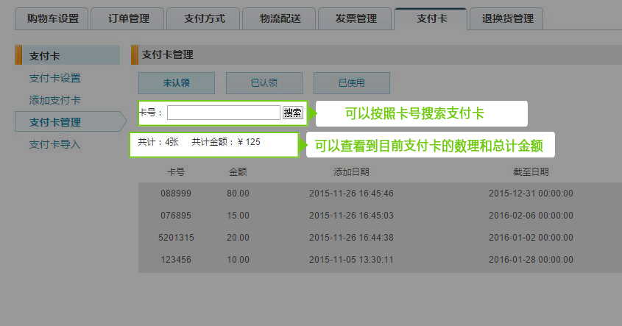Click the amount 10.00
Viewport: 622px width, 326px height.
(238, 260)
